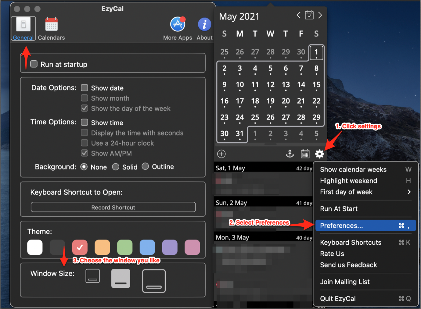Choose Run At Start menu item

pyautogui.click(x=366, y=209)
